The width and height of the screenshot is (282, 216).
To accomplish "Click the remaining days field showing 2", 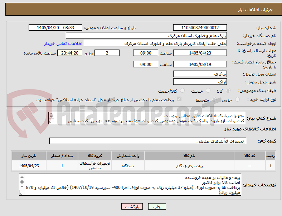I will click(107, 53).
